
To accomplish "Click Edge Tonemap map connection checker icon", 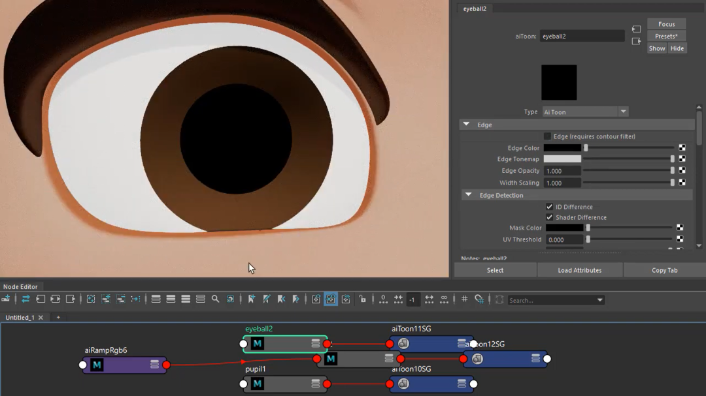I will click(682, 159).
